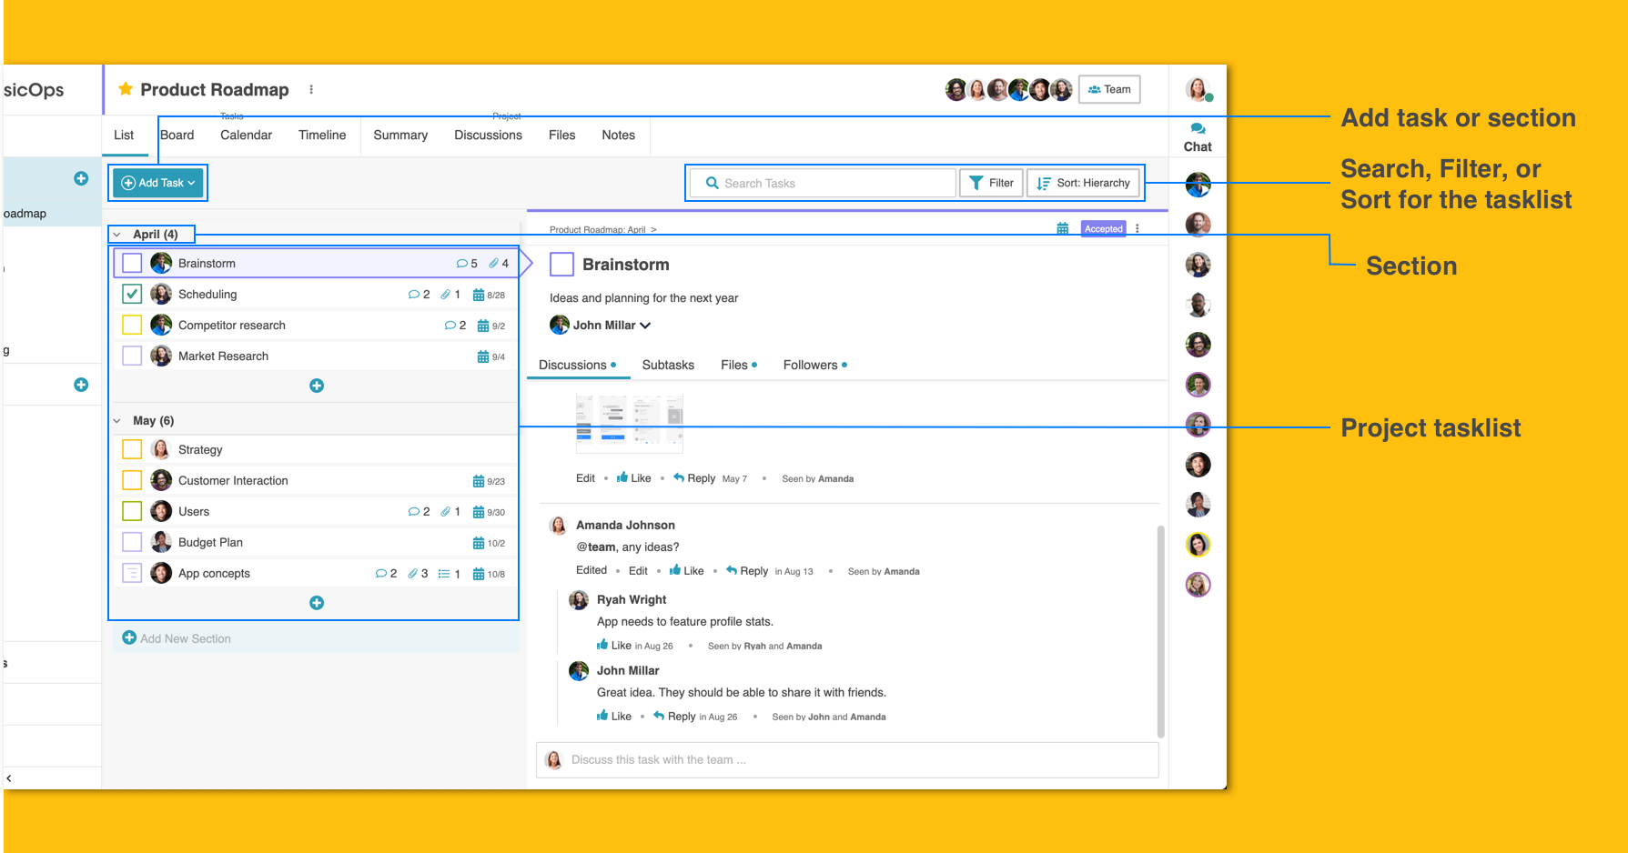Click the plus icon below the April section
This screenshot has height=853, width=1628.
click(317, 385)
